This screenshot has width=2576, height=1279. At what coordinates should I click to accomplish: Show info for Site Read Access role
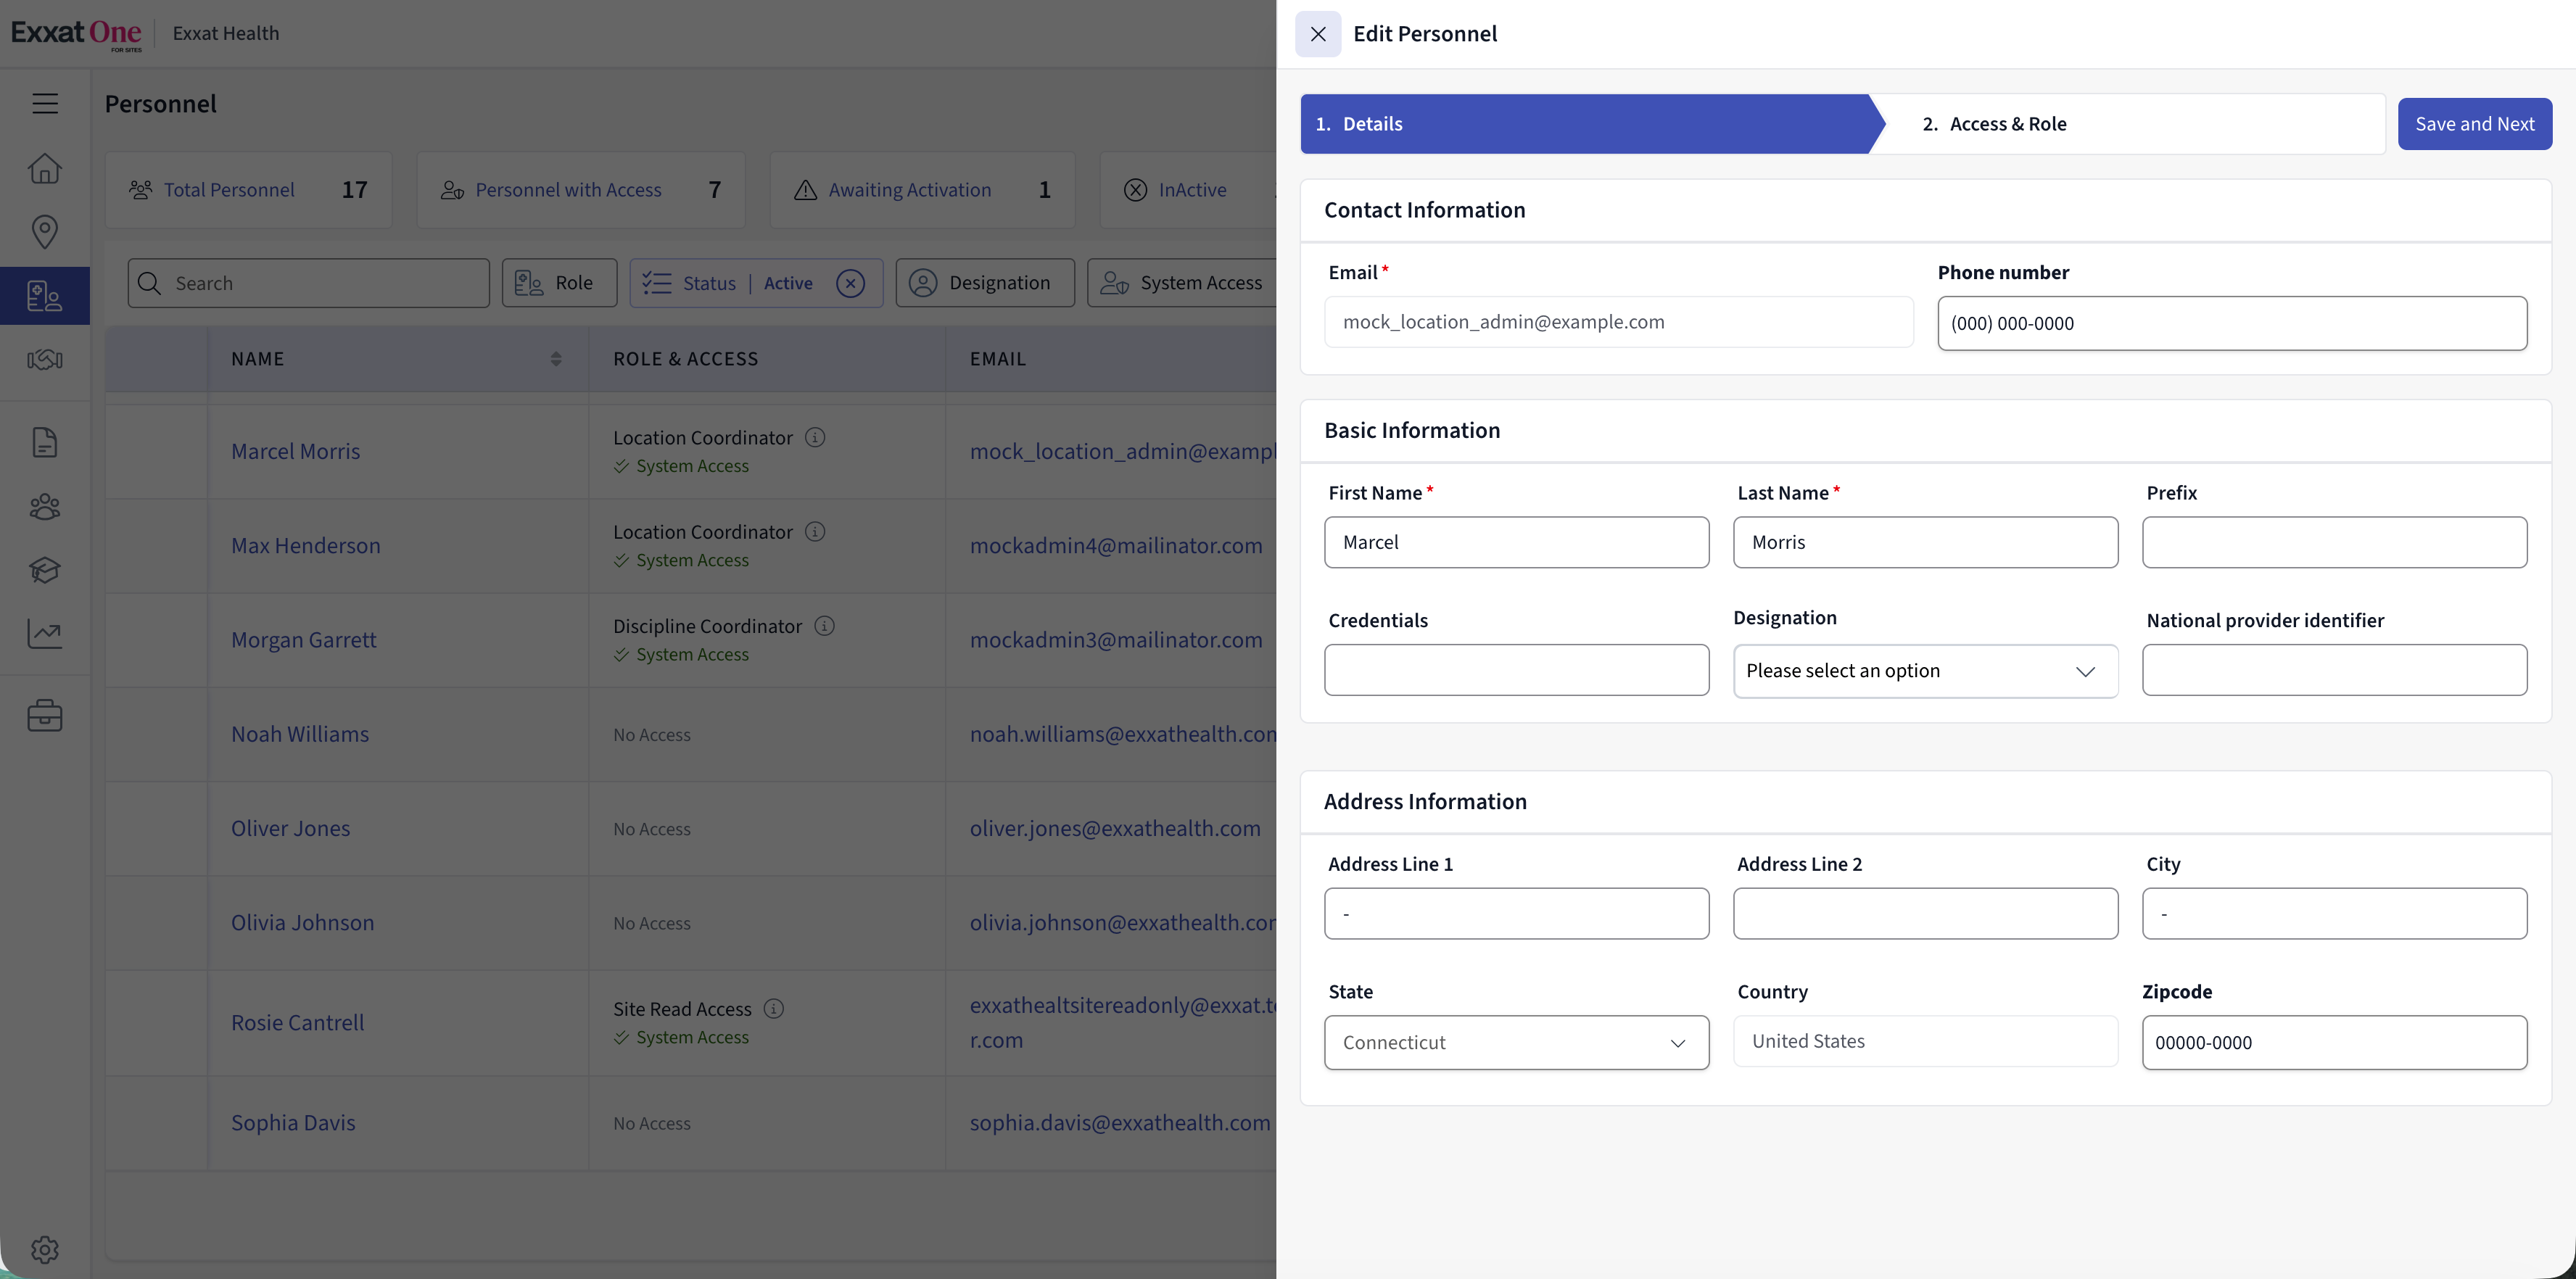point(774,1009)
